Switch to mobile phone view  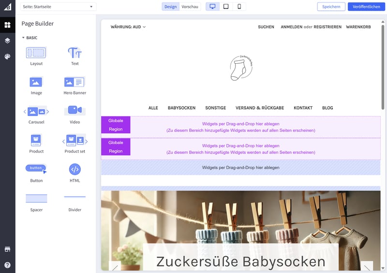click(239, 7)
